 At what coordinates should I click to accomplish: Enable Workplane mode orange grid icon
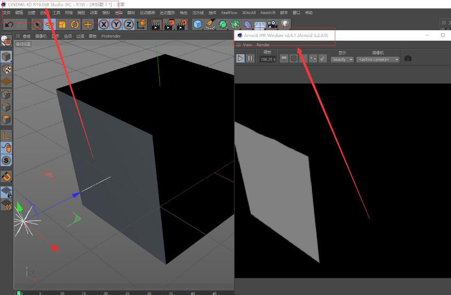pyautogui.click(x=6, y=82)
